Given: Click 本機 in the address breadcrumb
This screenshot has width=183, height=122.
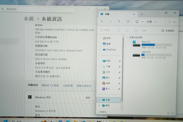Looking at the screenshot, I should click(149, 22).
